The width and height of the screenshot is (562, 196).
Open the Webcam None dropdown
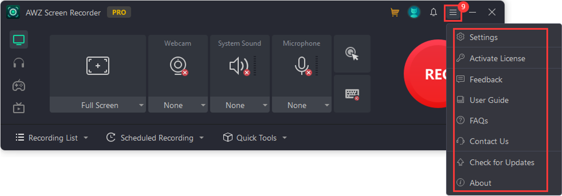(178, 105)
